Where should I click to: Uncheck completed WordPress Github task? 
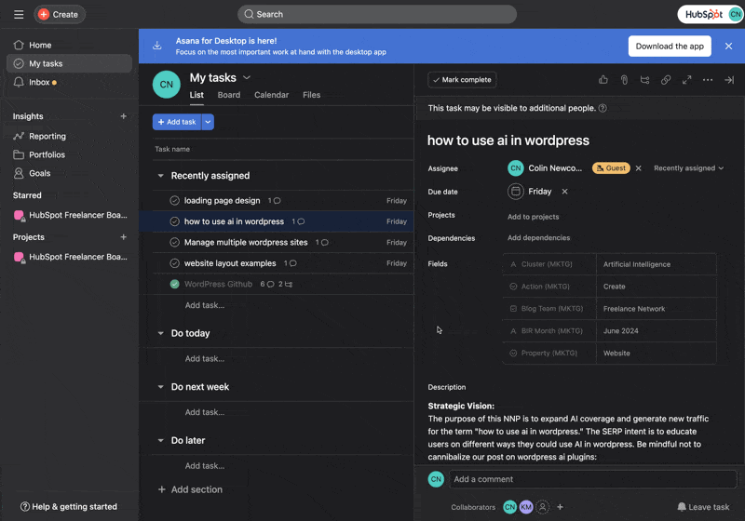[174, 285]
